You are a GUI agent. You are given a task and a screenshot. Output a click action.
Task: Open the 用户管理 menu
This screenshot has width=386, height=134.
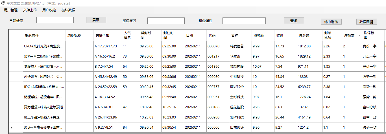tap(11, 10)
